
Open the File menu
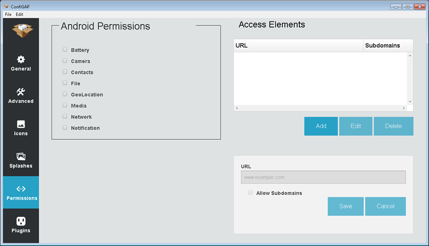pos(8,14)
